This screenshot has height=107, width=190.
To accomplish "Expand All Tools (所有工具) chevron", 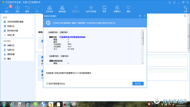I will pos(32,35).
